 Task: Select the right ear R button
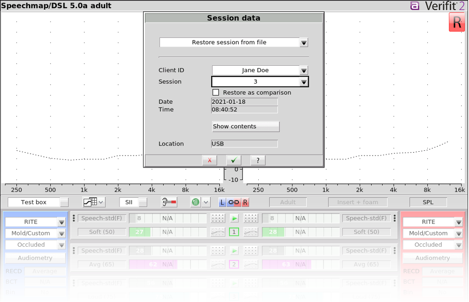pyautogui.click(x=245, y=202)
